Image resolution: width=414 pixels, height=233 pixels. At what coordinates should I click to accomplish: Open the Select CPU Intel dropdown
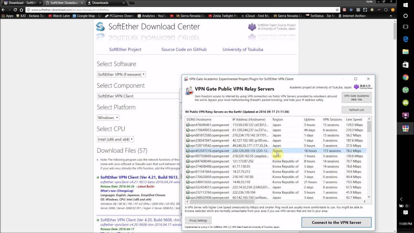point(115,139)
